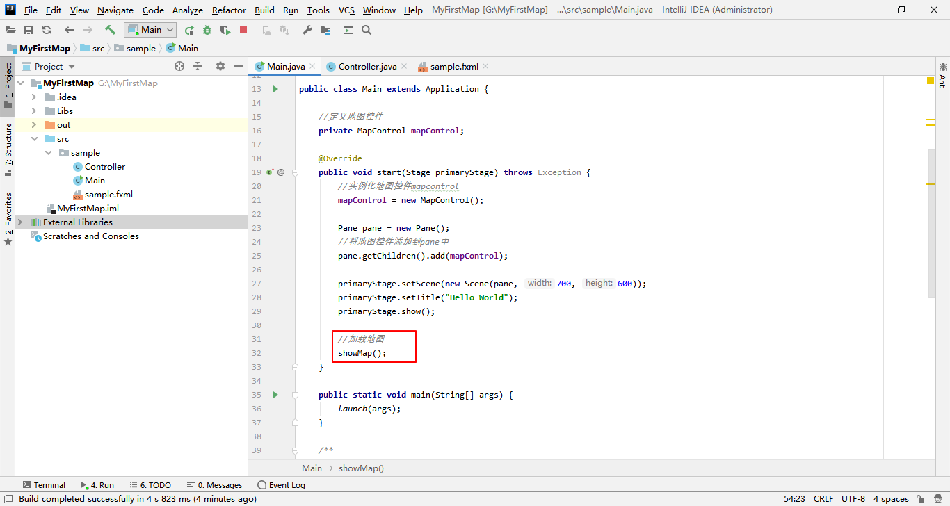The height and width of the screenshot is (506, 950).
Task: Collapse the src folder
Action: click(34, 139)
